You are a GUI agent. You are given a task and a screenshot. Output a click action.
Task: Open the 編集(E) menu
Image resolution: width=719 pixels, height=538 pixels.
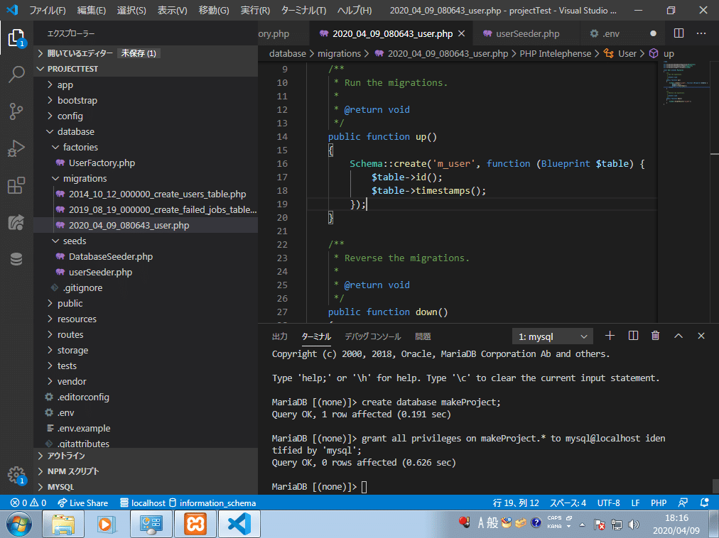coord(91,10)
